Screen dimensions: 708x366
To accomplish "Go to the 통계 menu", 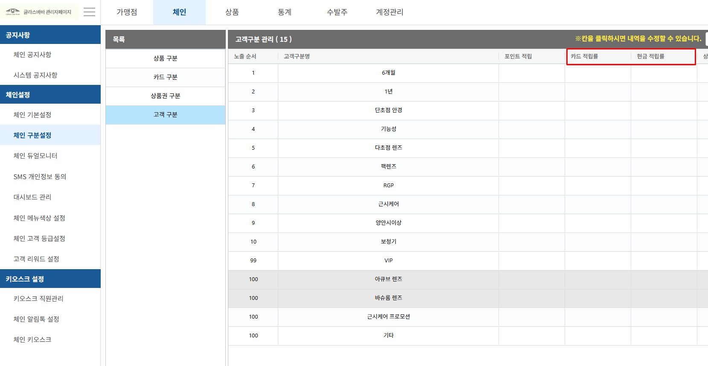I will coord(284,12).
